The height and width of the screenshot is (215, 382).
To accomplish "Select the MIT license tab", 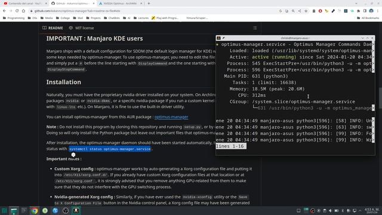I will [x=81, y=28].
